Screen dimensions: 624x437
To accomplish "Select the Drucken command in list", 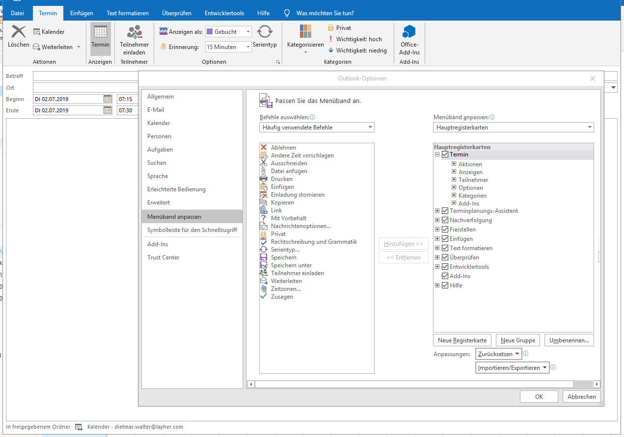I will tap(282, 179).
